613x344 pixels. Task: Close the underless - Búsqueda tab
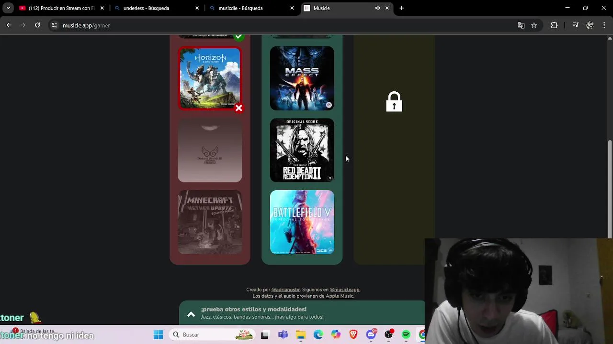[x=197, y=8]
